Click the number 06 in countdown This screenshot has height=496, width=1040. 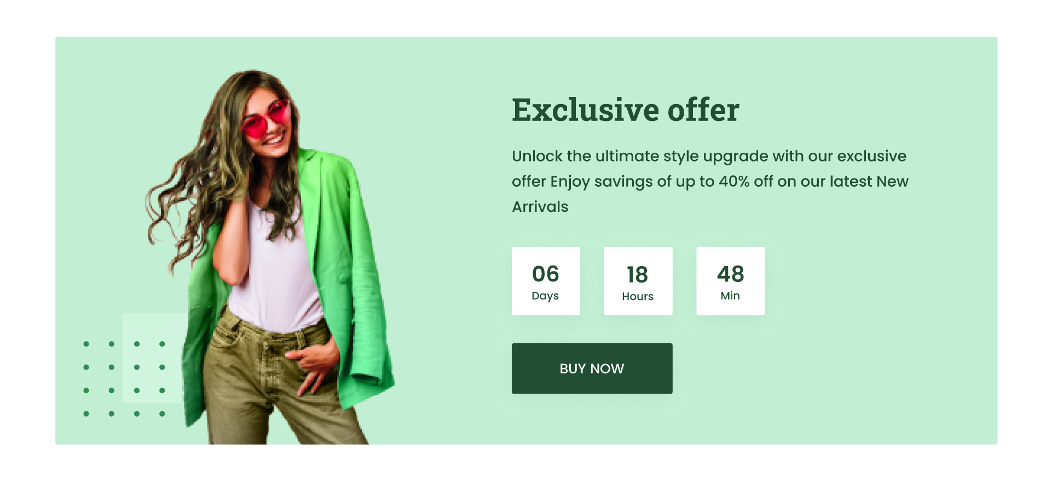[x=546, y=274]
